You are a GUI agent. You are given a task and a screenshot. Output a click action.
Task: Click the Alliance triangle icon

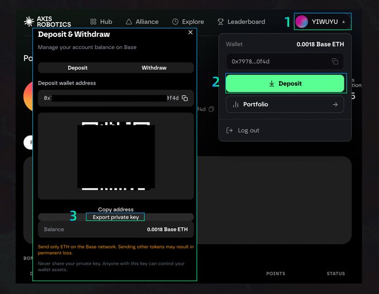click(129, 22)
